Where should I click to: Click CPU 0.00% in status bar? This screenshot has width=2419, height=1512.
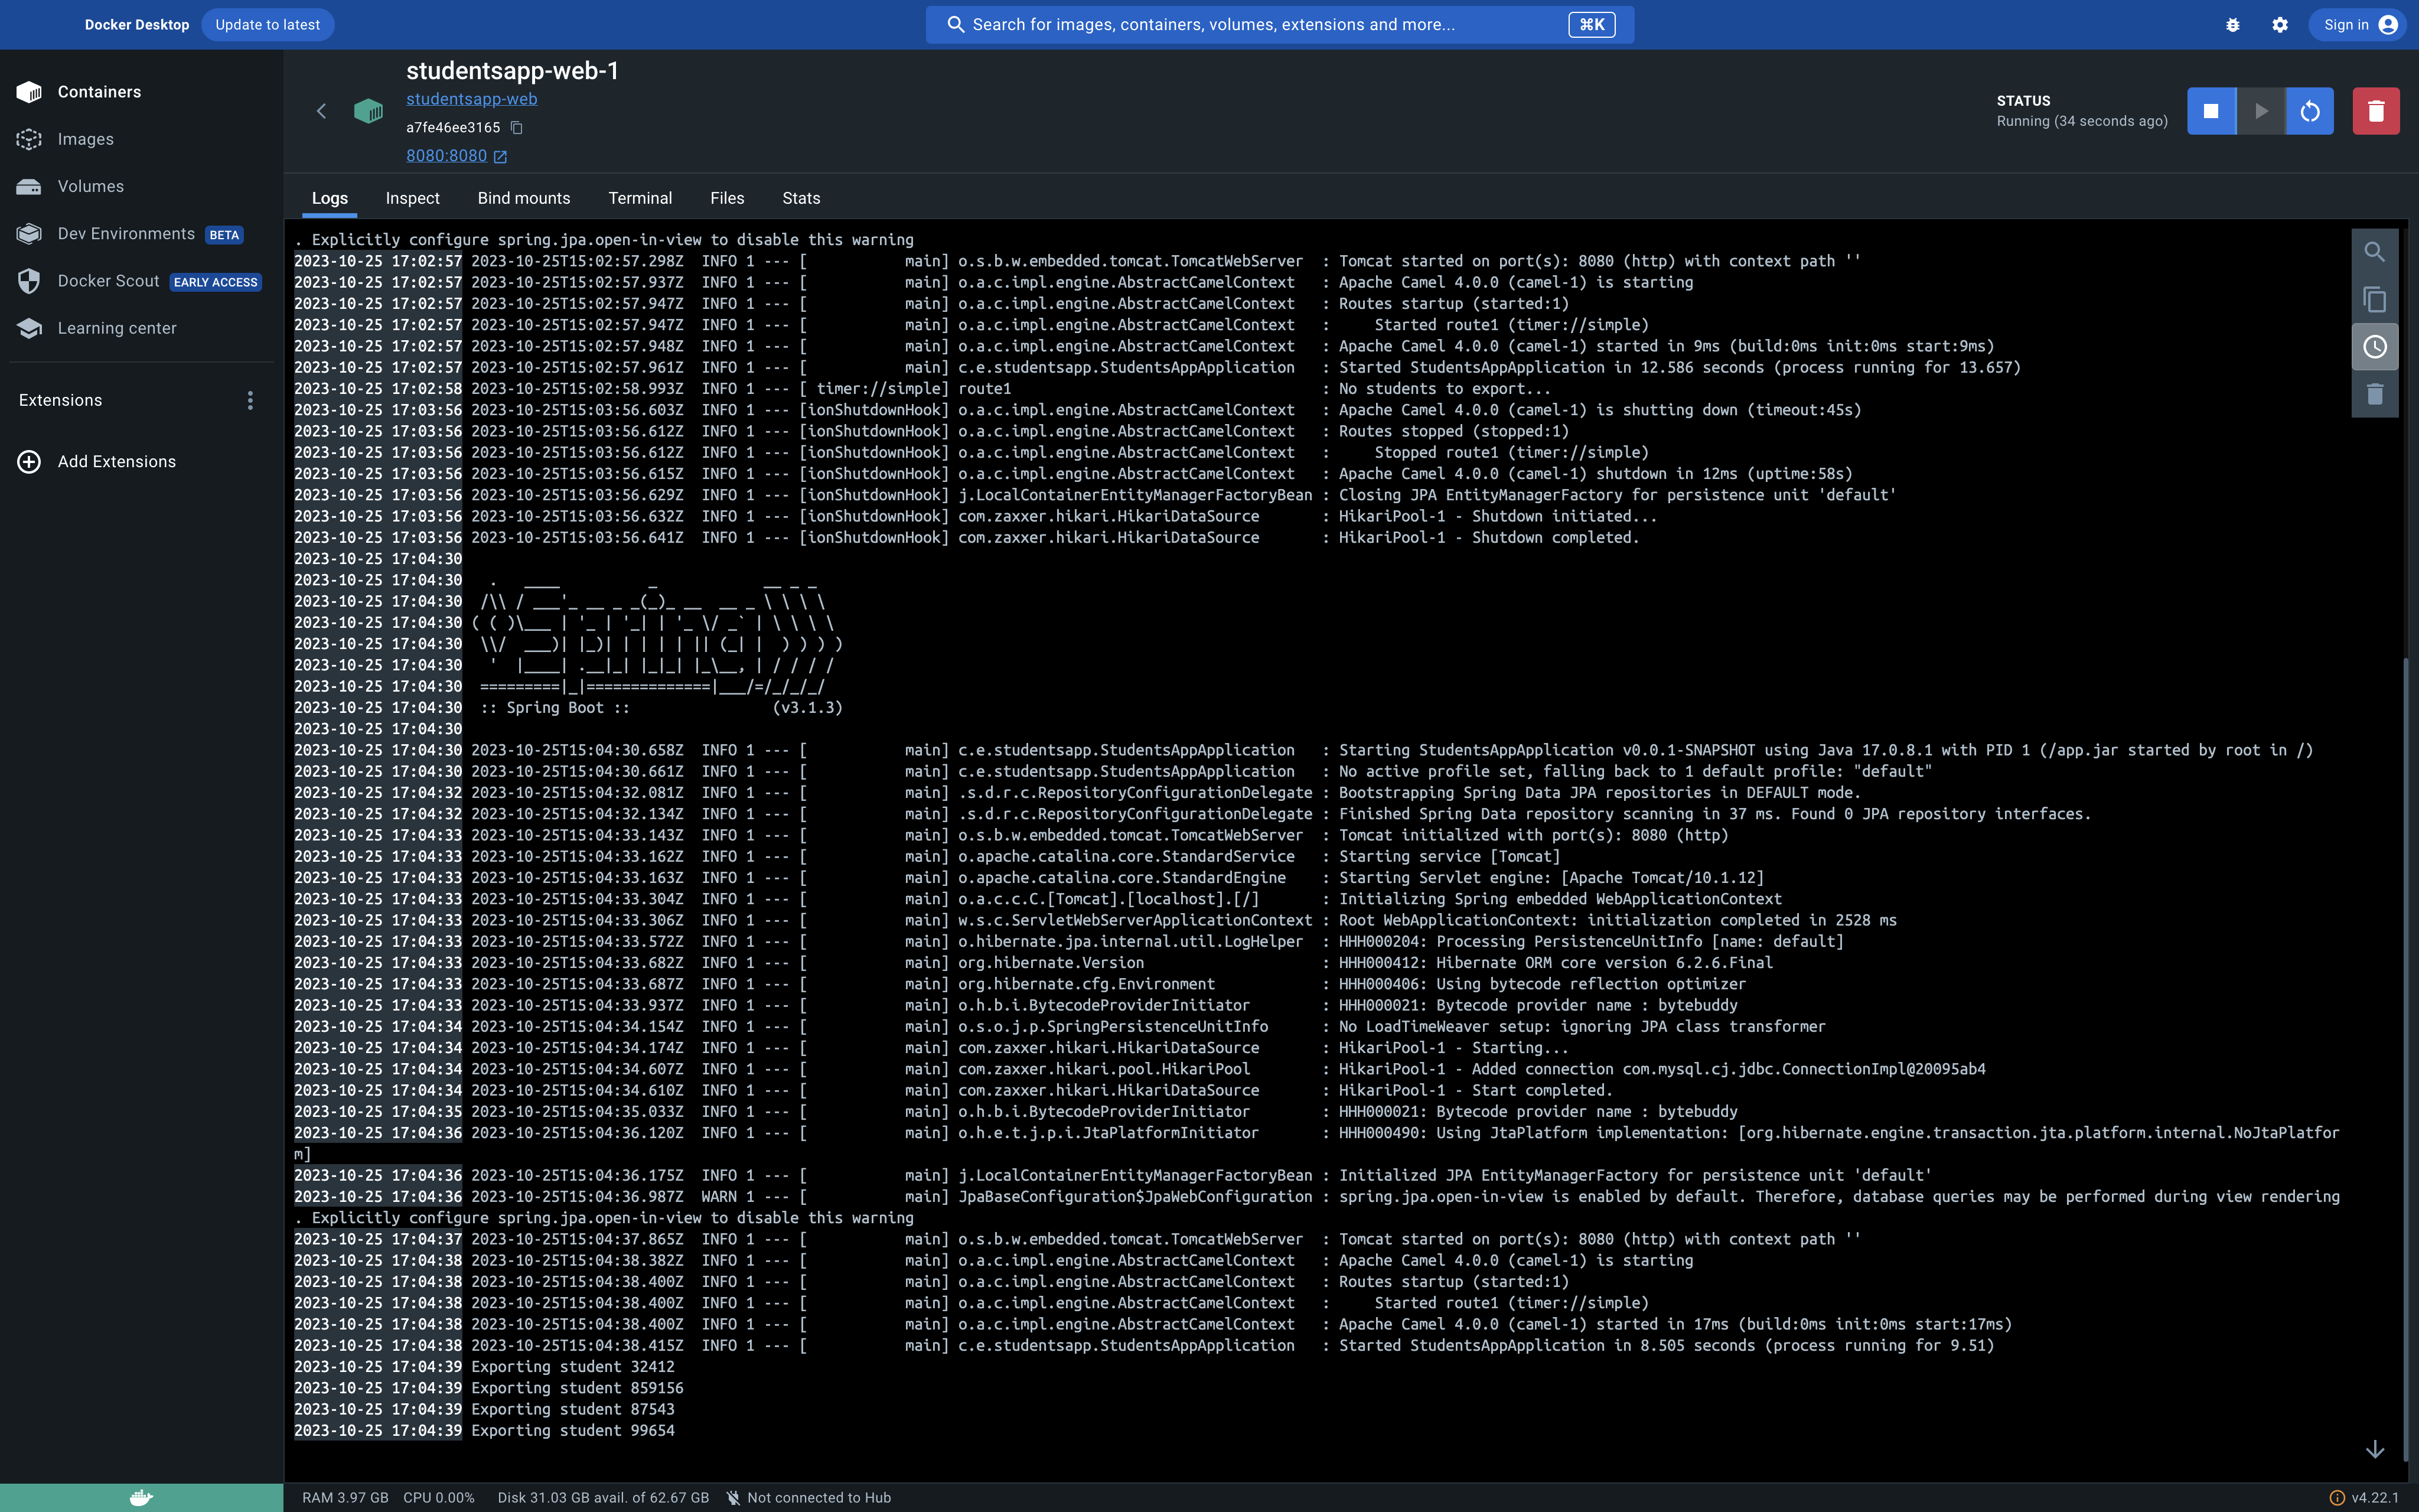tap(439, 1497)
